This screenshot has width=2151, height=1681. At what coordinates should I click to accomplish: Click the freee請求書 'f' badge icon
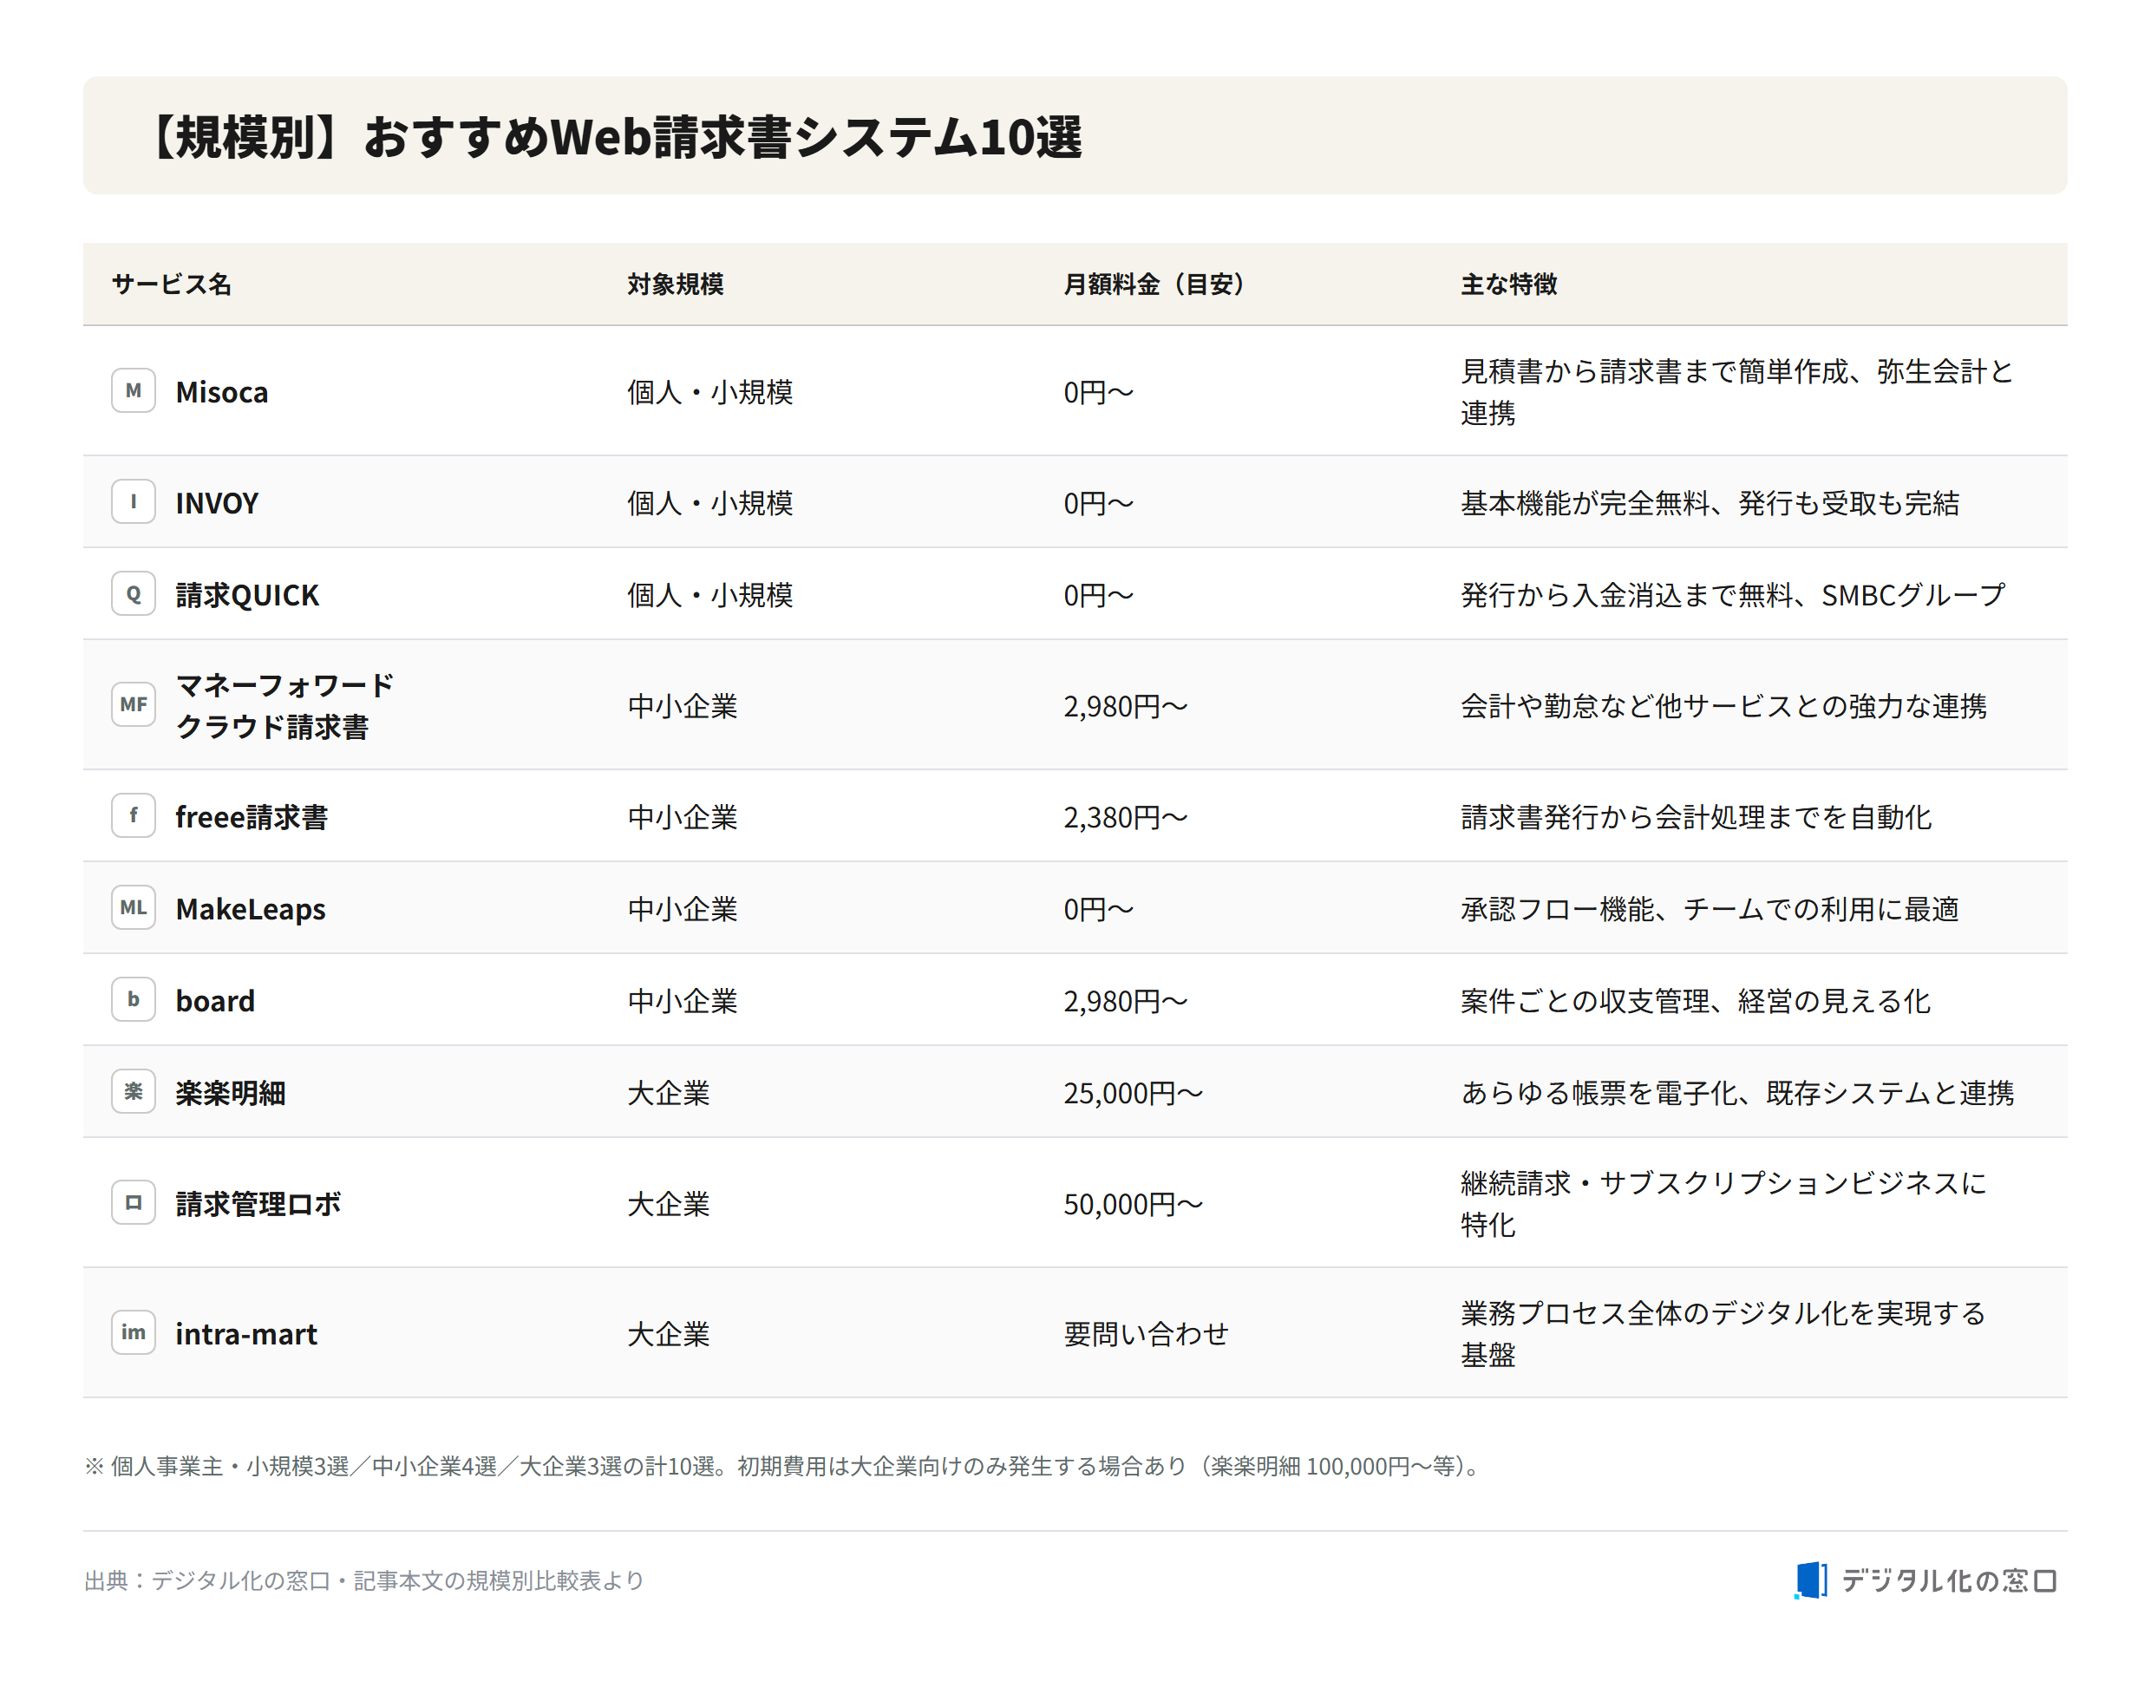point(133,816)
